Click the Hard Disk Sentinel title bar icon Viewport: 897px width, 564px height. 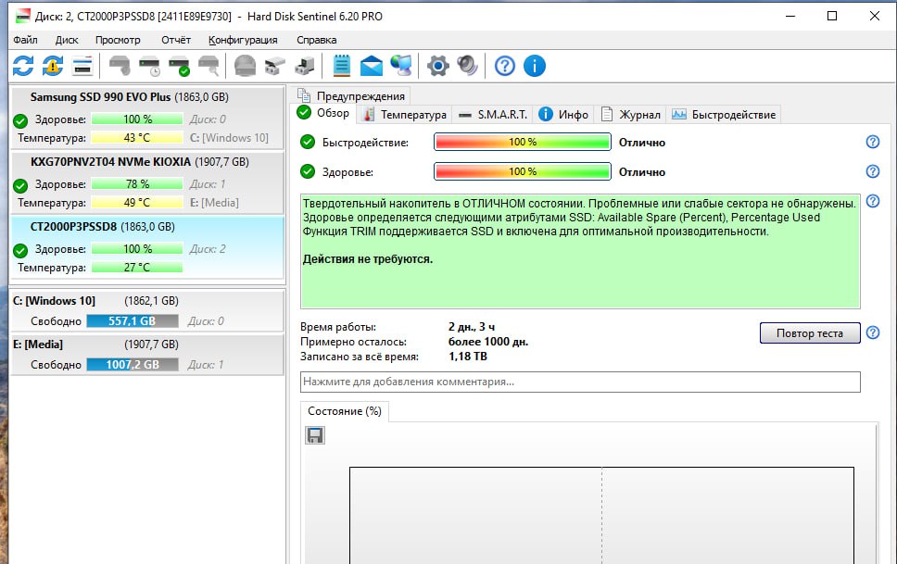[22, 16]
